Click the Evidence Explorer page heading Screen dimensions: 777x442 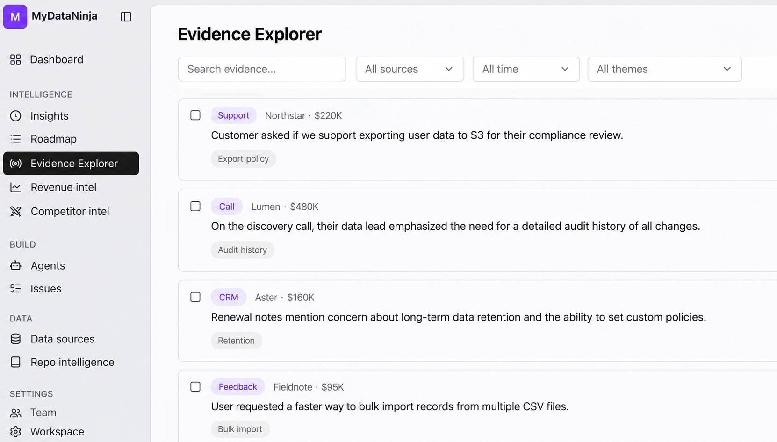[250, 34]
